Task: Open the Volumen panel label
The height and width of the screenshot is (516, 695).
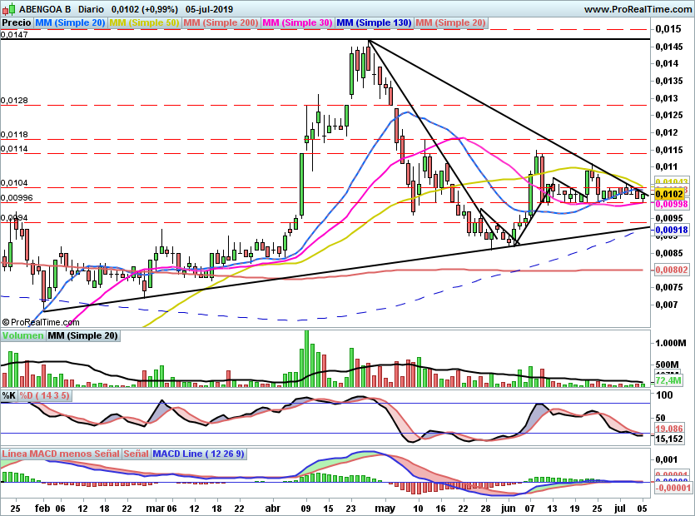Action: 22,335
